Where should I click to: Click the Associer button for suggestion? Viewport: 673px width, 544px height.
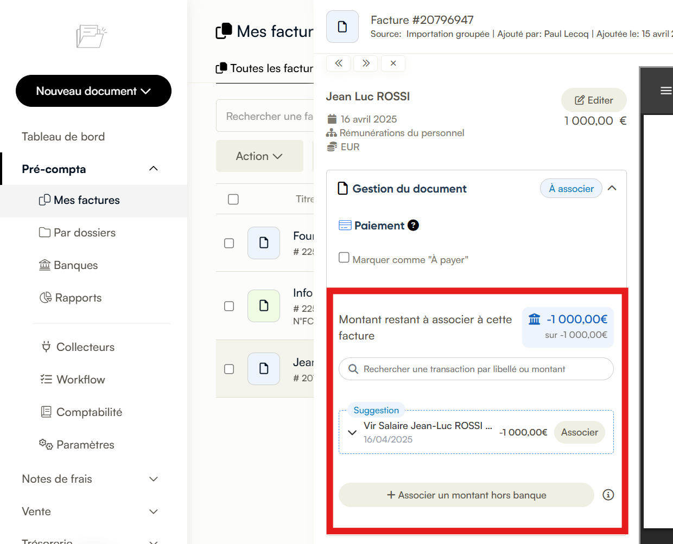click(x=580, y=432)
